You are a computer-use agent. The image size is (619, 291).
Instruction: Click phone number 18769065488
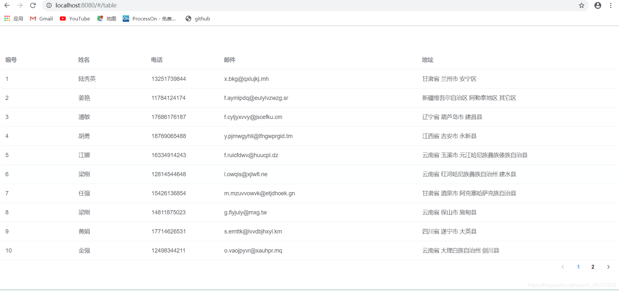169,136
